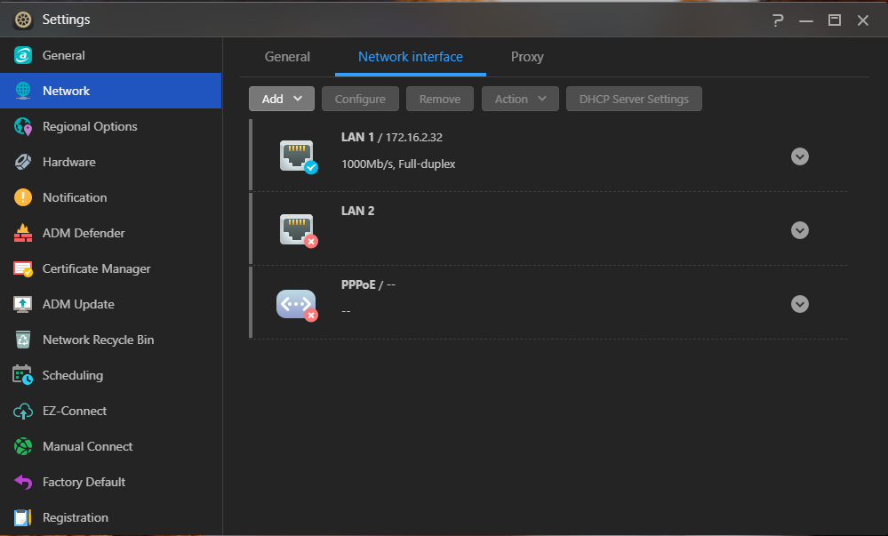Screen dimensions: 888x536
Task: Open the help question mark icon
Action: pos(778,20)
